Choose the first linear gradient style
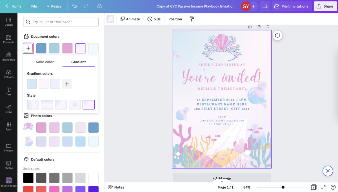The width and height of the screenshot is (338, 192). coord(33,105)
